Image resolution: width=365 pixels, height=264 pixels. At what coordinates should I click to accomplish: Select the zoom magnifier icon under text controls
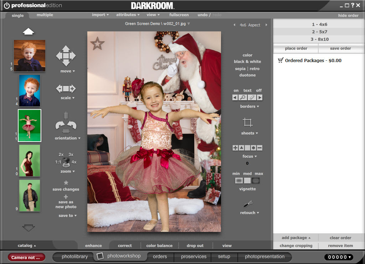point(243,97)
